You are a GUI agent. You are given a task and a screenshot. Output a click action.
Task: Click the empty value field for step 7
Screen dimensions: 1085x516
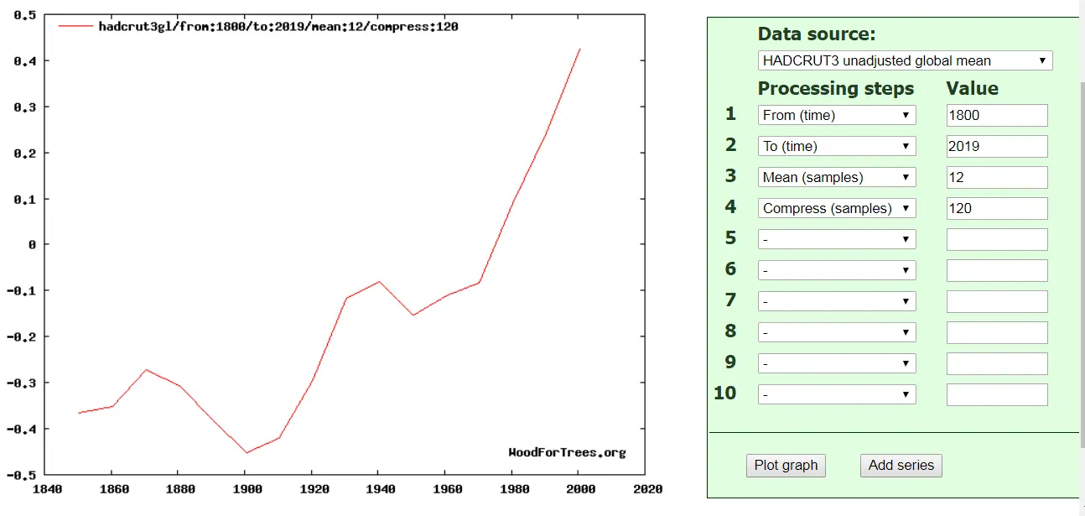996,301
